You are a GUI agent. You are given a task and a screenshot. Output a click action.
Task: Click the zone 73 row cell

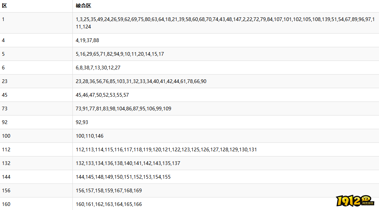pyautogui.click(x=36, y=109)
